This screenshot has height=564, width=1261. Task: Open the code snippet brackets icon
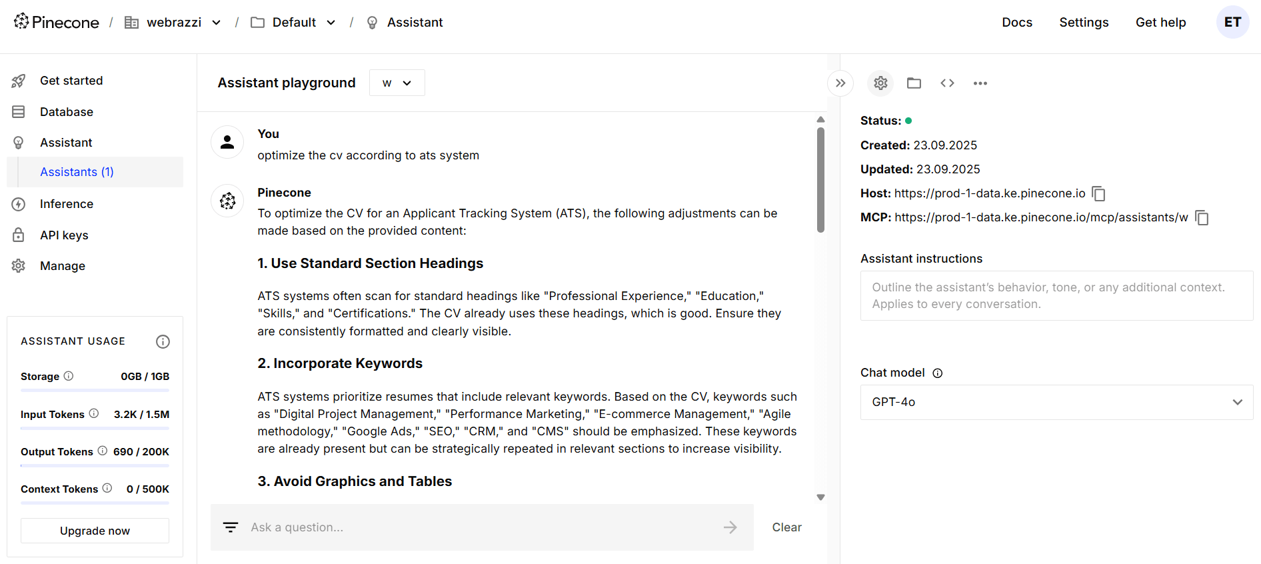tap(947, 83)
